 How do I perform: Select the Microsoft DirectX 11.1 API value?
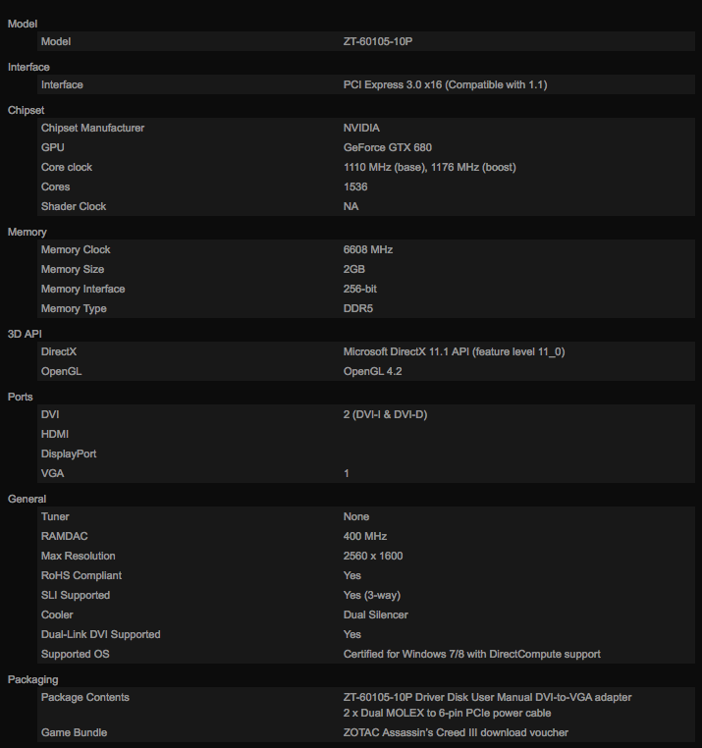coord(454,352)
